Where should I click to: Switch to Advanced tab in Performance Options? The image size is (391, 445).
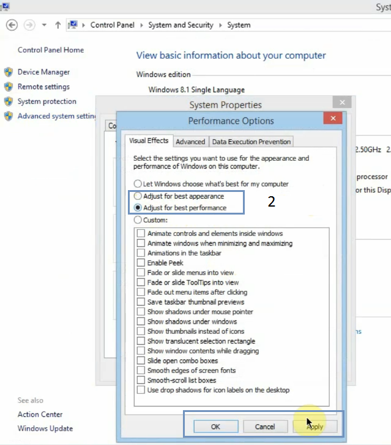click(x=190, y=142)
